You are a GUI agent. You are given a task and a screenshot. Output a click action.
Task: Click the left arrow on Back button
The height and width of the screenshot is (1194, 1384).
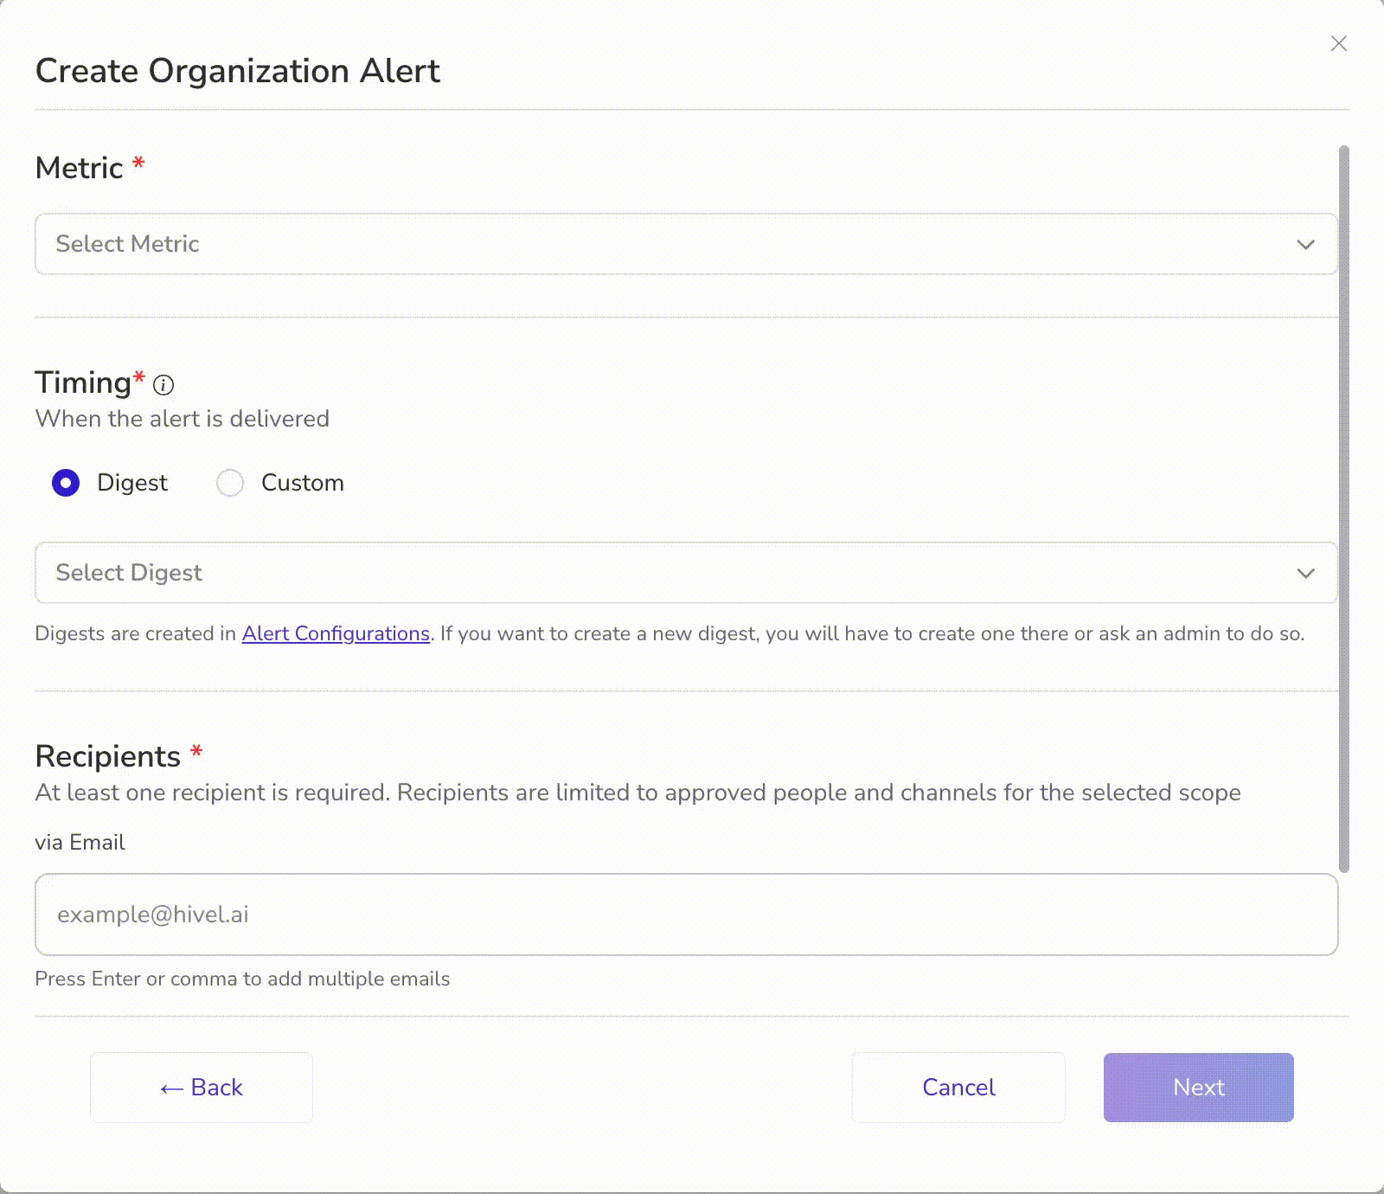[171, 1088]
